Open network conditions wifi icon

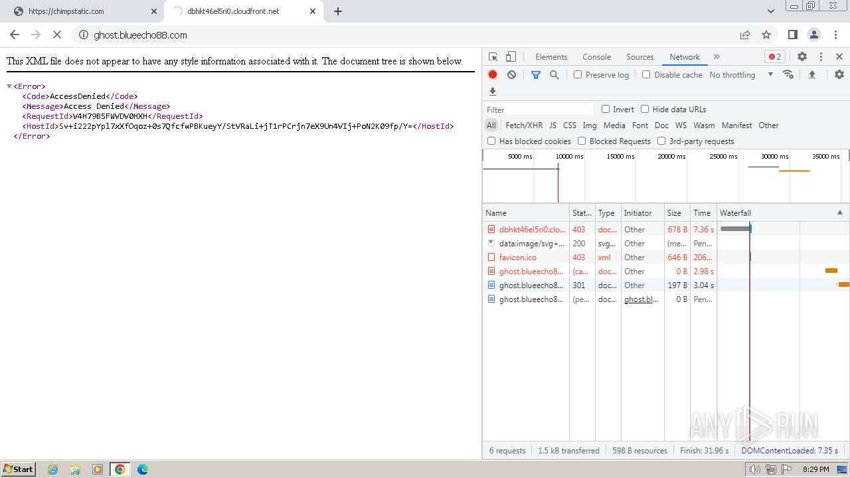788,74
